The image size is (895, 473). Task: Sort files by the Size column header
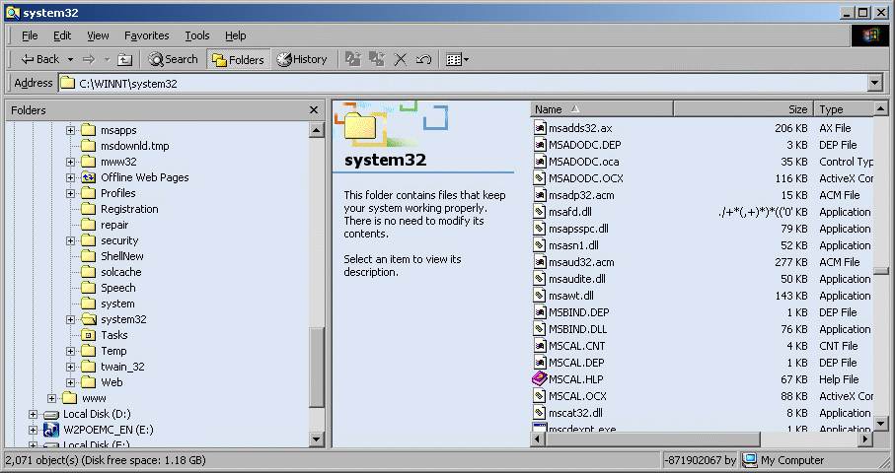pos(742,109)
